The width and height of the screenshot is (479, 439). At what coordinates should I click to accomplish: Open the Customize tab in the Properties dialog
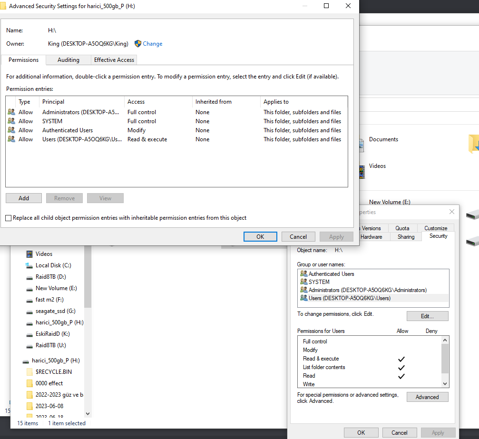(436, 228)
